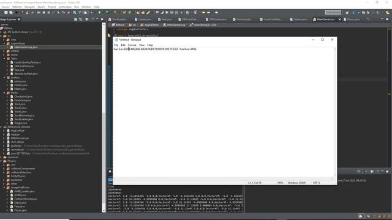392x220 pixels.
Task: Click src in editor breadcrumb
Action: click(132, 25)
